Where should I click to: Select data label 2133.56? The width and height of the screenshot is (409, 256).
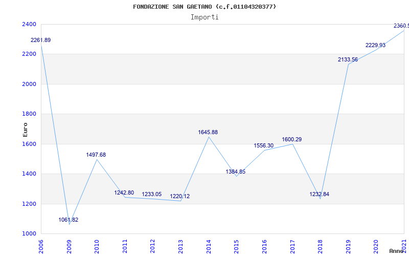coord(348,60)
